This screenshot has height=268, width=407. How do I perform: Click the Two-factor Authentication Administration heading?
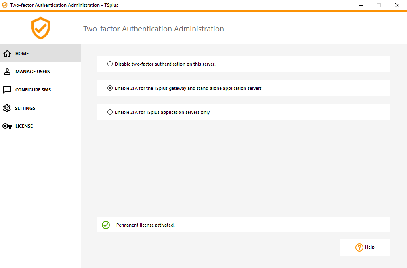(x=153, y=29)
